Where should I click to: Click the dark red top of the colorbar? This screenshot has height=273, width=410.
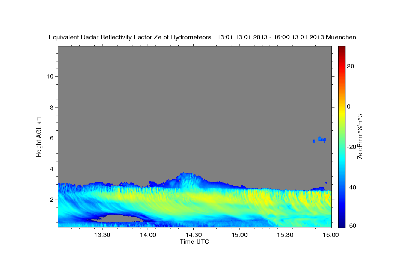click(x=341, y=48)
